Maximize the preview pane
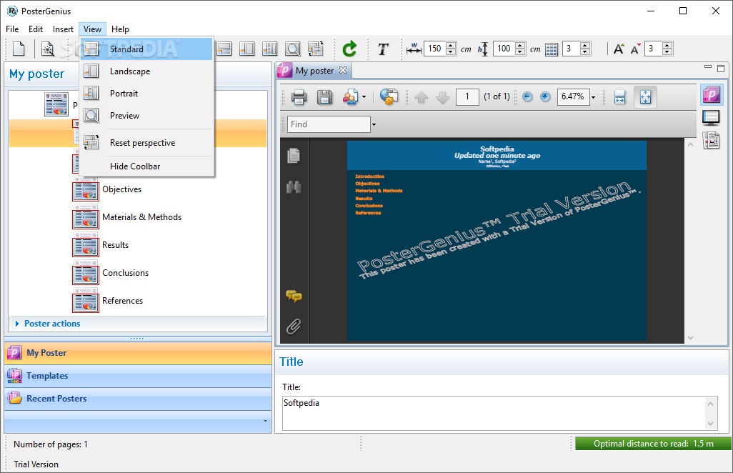This screenshot has width=733, height=473. [x=721, y=69]
